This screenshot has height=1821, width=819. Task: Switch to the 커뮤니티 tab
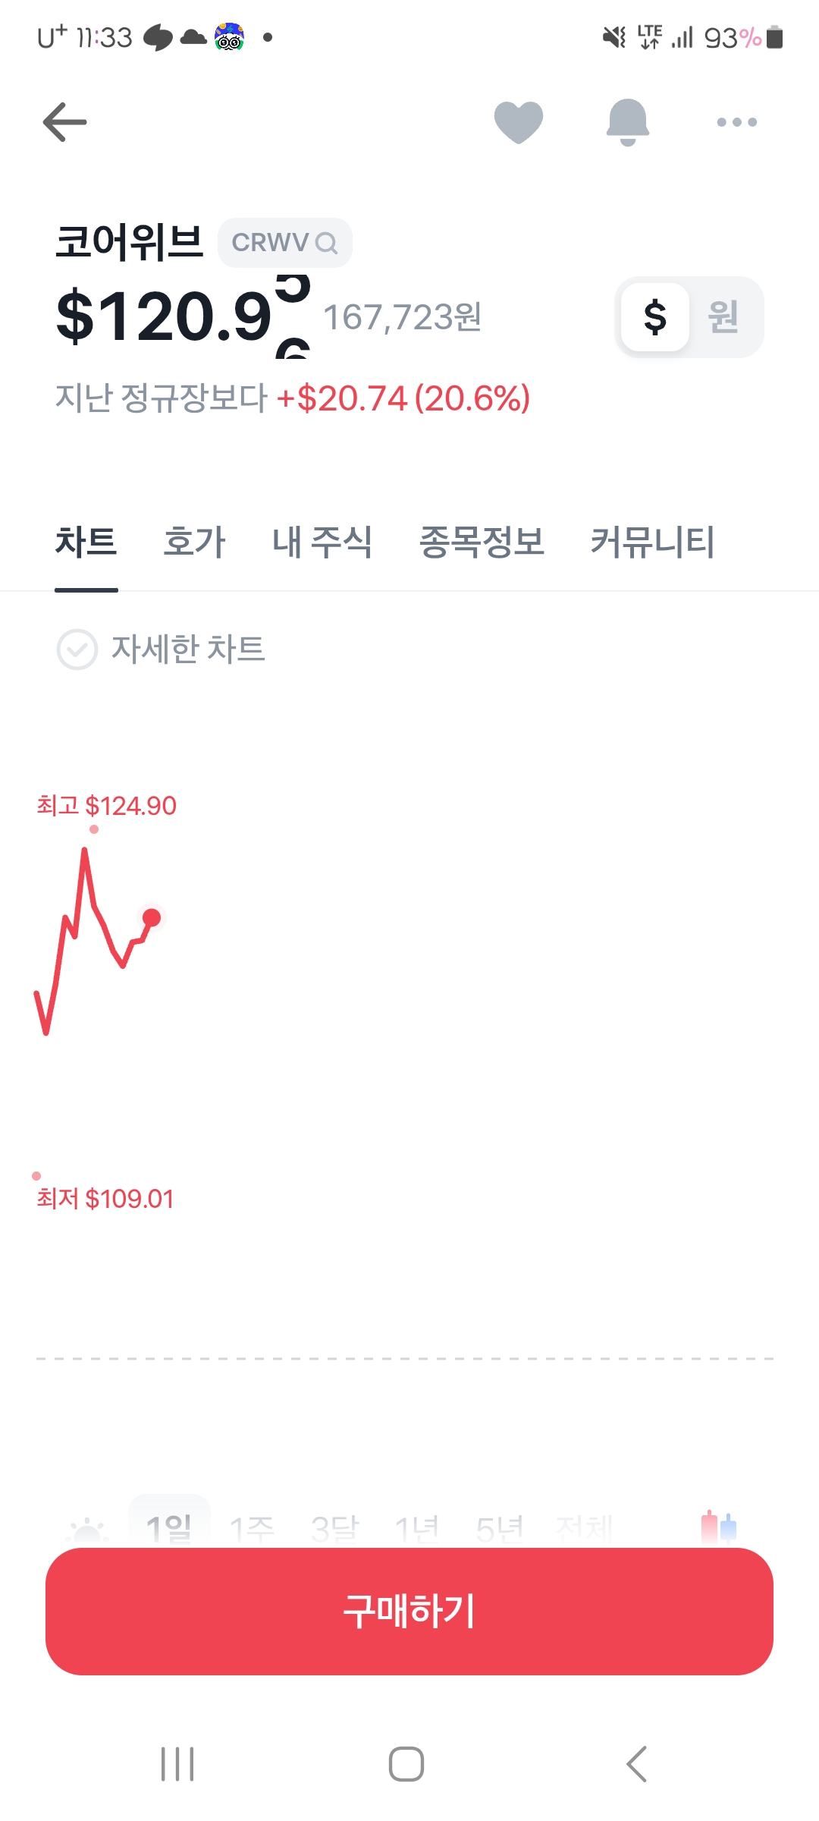(652, 543)
